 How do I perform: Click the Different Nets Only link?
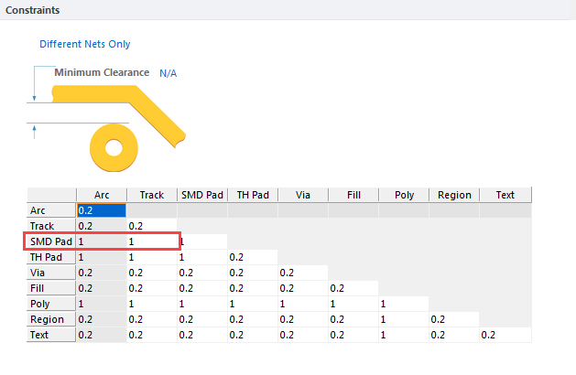[x=84, y=44]
